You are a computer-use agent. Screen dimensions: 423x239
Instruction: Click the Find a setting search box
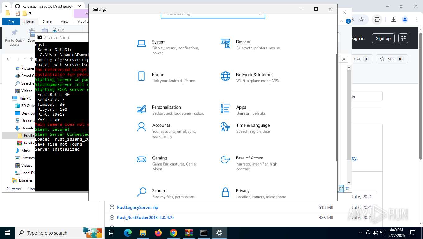click(213, 15)
